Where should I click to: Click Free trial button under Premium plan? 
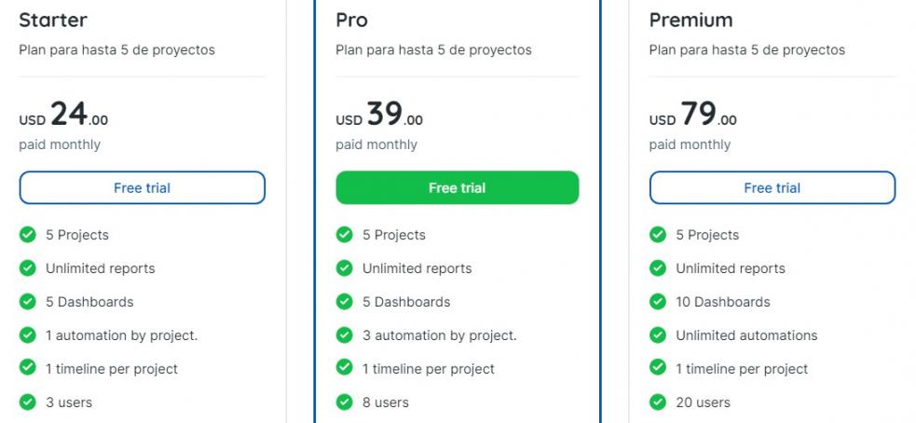point(772,188)
